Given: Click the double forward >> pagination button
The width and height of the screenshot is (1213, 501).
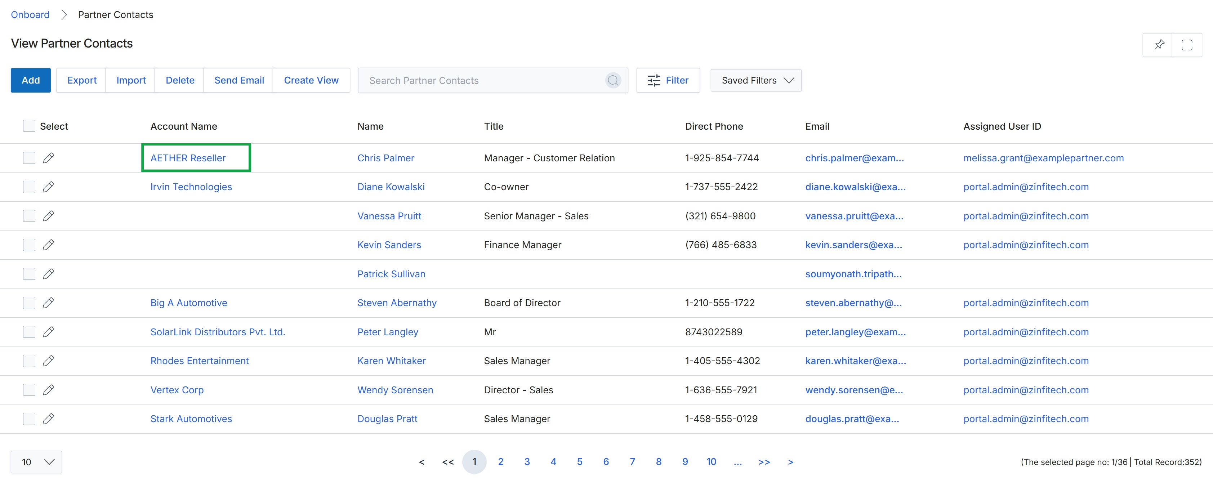Looking at the screenshot, I should click(x=764, y=462).
